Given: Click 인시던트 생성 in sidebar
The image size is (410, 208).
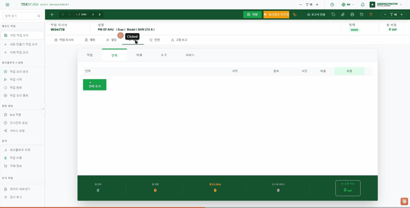Looking at the screenshot, I should click(22, 123).
